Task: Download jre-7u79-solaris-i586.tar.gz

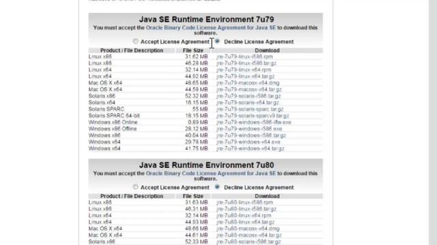Action: pos(249,96)
